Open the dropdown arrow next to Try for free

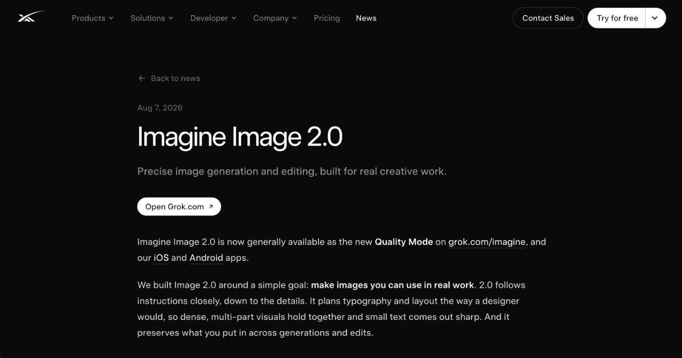click(x=655, y=18)
